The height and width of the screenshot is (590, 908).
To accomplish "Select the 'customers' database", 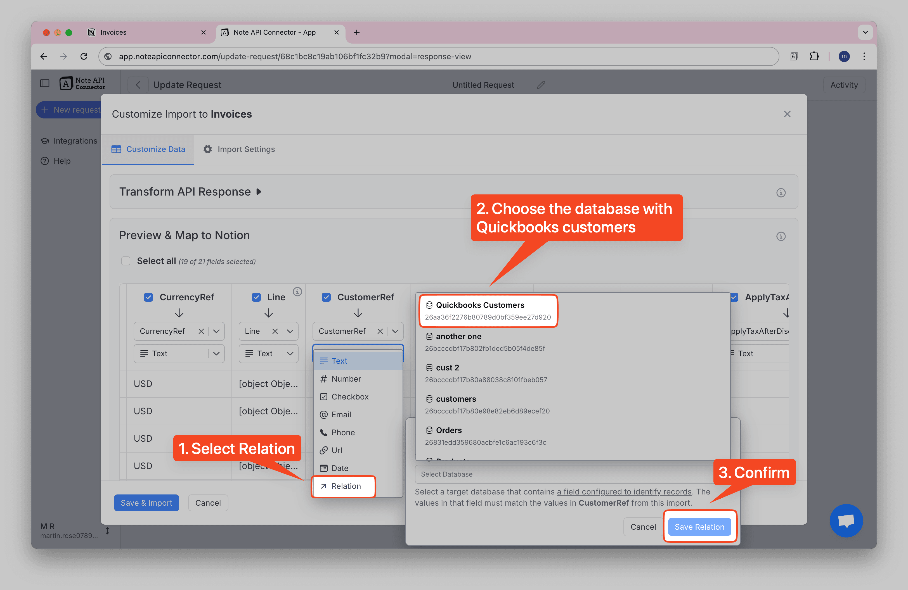I will click(x=572, y=405).
